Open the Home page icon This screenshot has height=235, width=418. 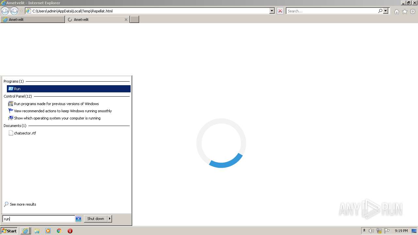[x=396, y=11]
